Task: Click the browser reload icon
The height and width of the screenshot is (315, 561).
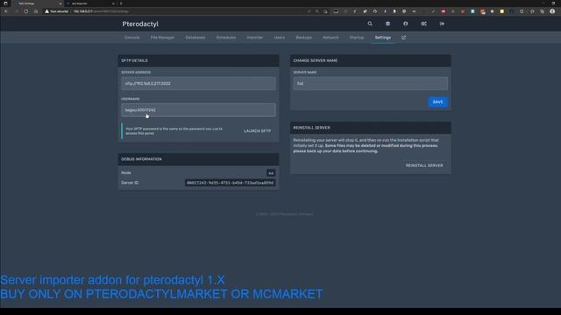Action: tap(25, 11)
